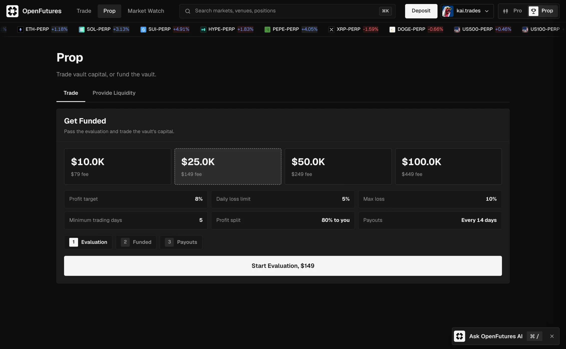Switch to Prop mode toggle
Viewport: 566px width, 349px height.
click(543, 11)
